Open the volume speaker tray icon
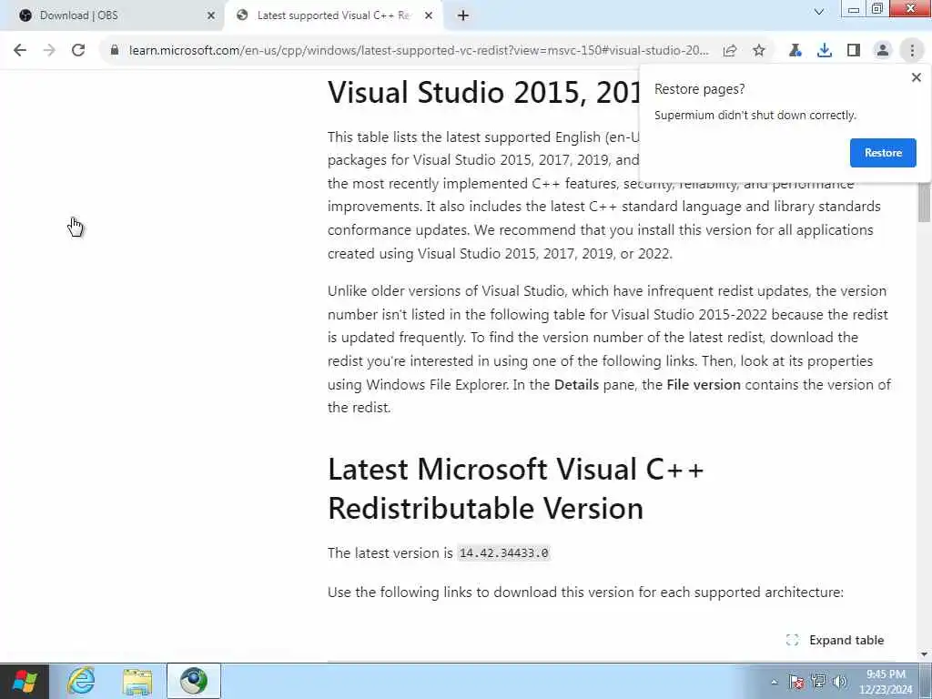The image size is (932, 699). pyautogui.click(x=840, y=682)
